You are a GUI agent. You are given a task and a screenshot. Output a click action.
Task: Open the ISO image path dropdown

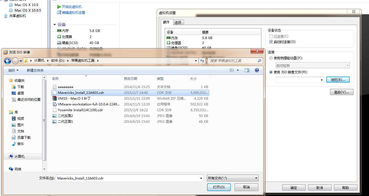[322, 80]
